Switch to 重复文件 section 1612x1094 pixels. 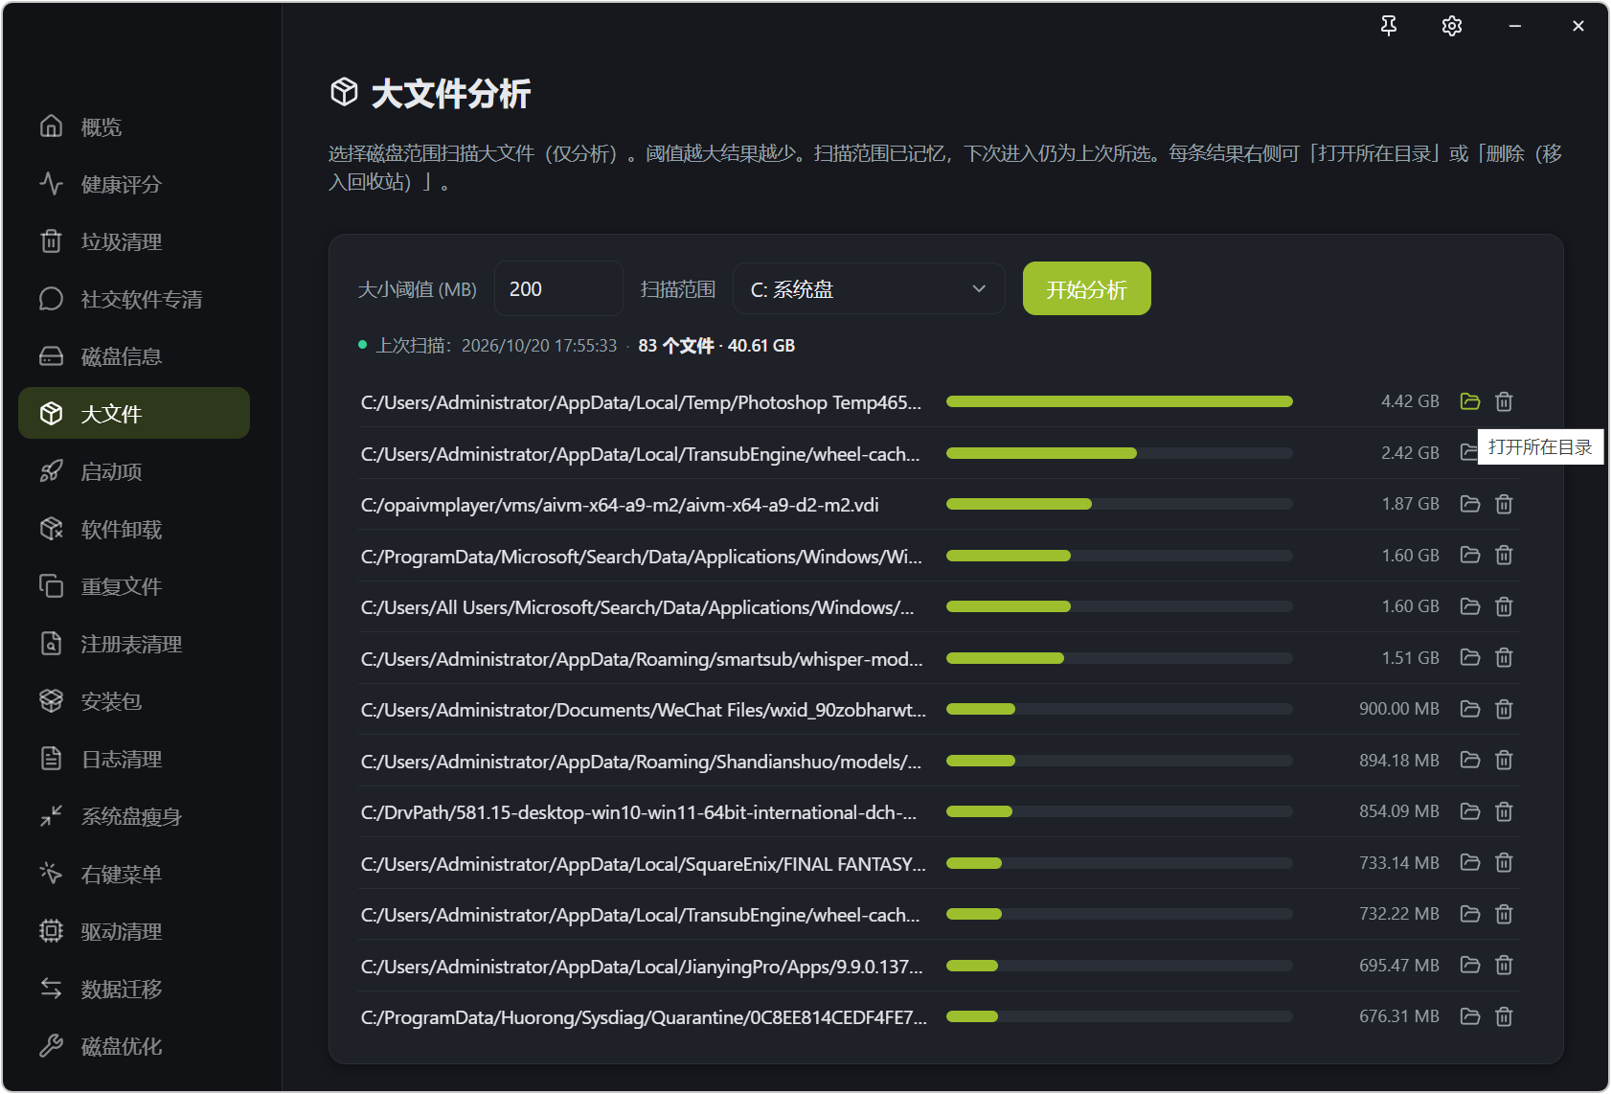coord(134,586)
